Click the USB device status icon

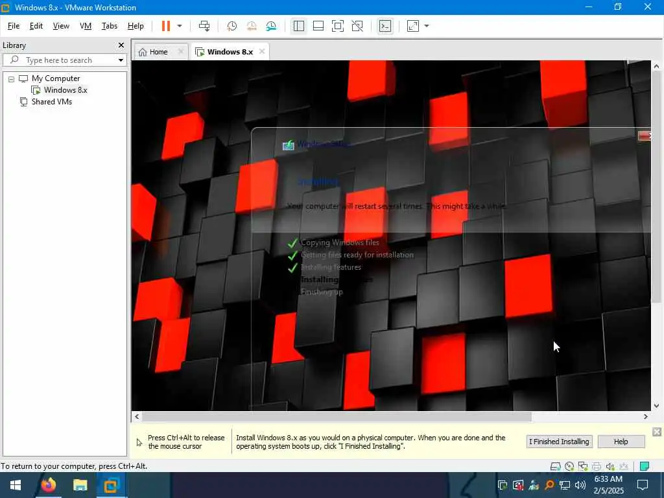(624, 466)
